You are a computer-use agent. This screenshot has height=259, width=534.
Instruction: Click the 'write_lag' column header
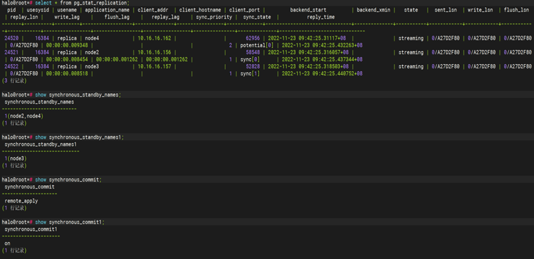tap(67, 17)
